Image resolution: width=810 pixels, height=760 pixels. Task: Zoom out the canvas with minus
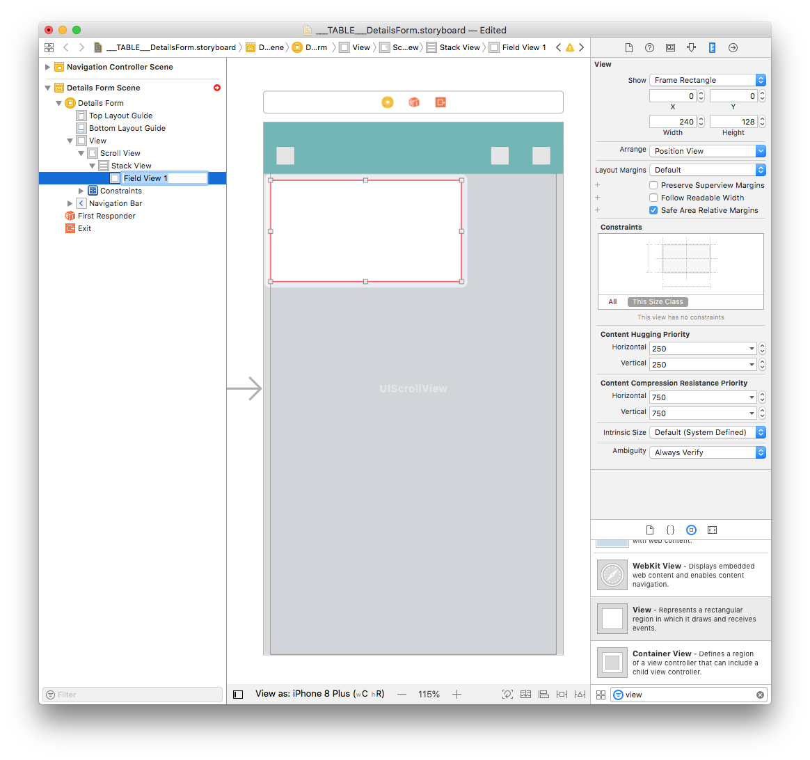point(402,695)
